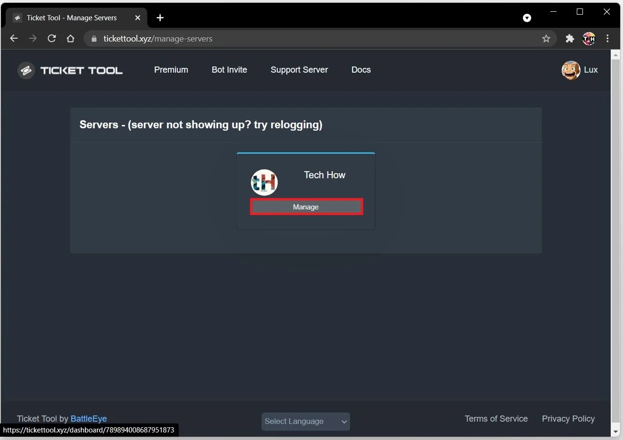The image size is (623, 440).
Task: Click the browser back arrow
Action: 14,39
